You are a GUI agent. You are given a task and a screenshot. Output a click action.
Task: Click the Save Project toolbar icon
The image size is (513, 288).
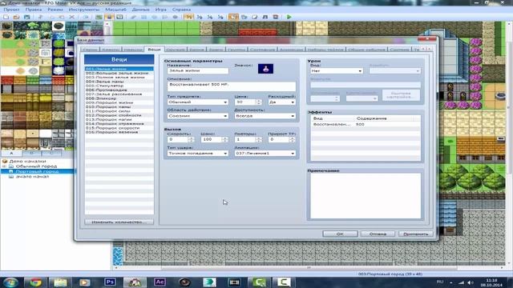pos(26,17)
